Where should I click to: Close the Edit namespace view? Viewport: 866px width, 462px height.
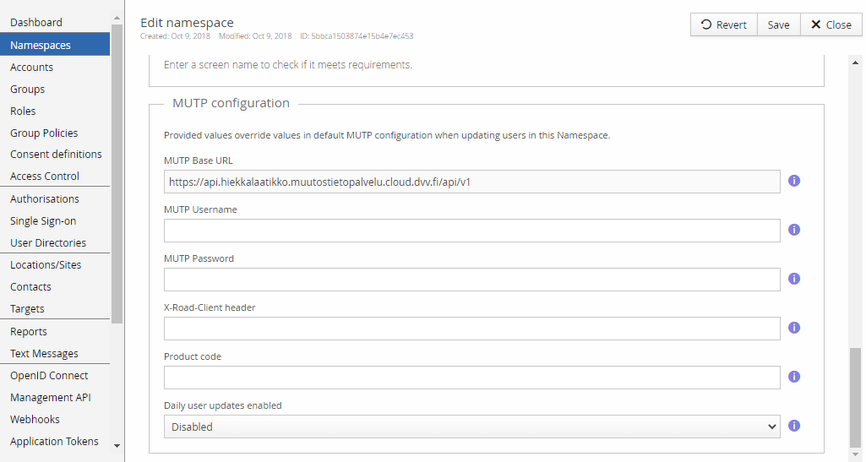pyautogui.click(x=831, y=24)
